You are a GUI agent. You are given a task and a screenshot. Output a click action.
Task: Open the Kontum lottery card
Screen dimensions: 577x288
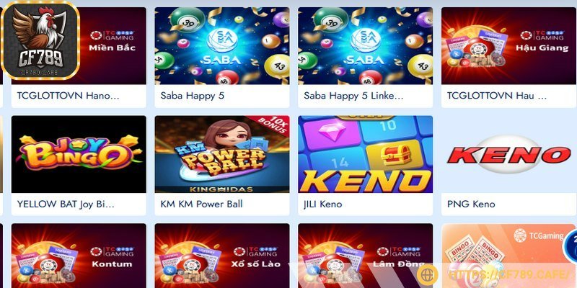(79, 256)
